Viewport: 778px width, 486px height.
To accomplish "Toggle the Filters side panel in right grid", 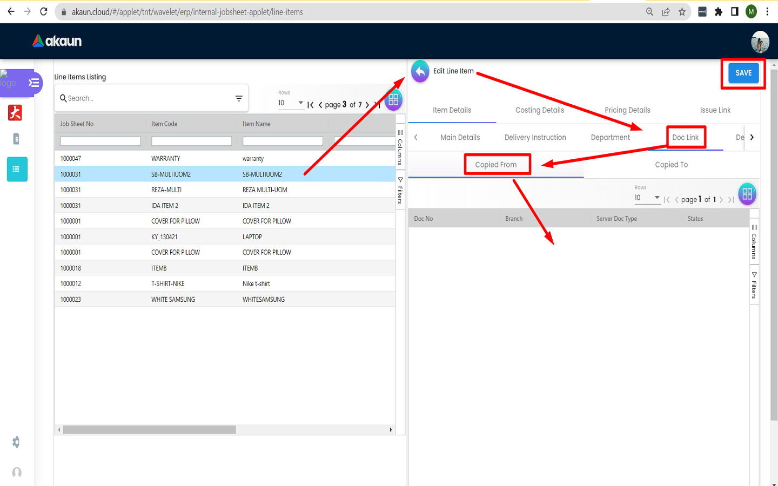I will (754, 285).
